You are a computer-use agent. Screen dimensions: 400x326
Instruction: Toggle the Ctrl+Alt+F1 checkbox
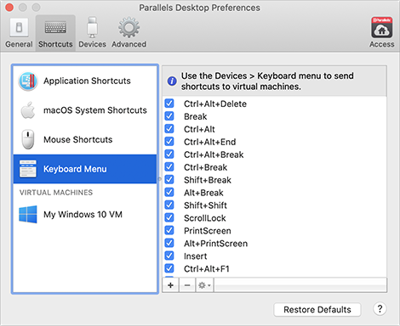click(169, 268)
